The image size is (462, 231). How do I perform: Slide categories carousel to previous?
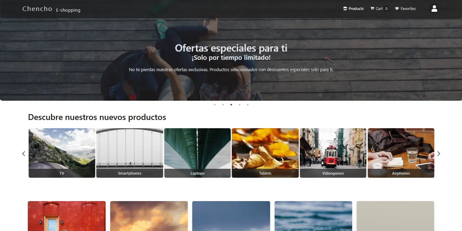point(24,154)
